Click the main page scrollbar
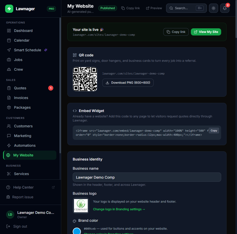237x234 pixels. point(236,19)
